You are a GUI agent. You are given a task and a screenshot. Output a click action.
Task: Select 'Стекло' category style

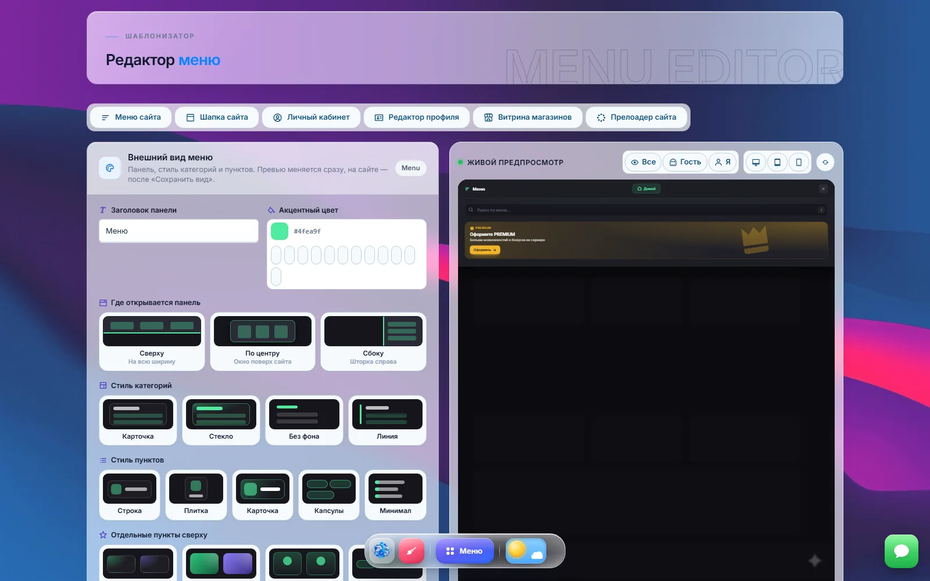[221, 420]
